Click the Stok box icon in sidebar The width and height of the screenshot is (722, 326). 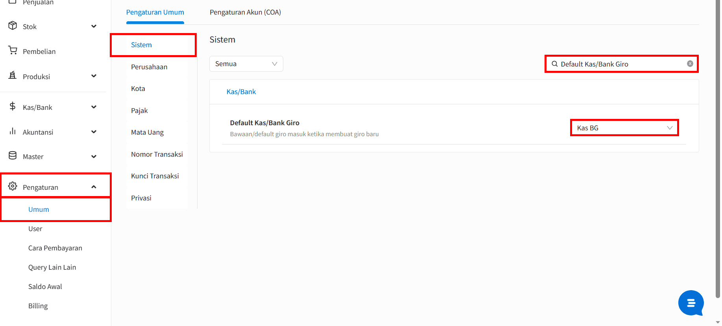(13, 26)
